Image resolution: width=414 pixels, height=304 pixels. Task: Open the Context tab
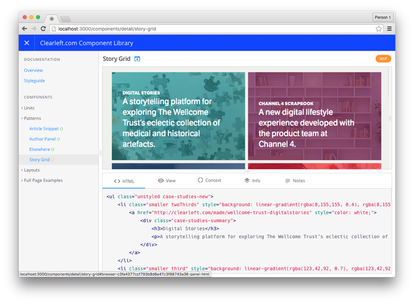210,180
